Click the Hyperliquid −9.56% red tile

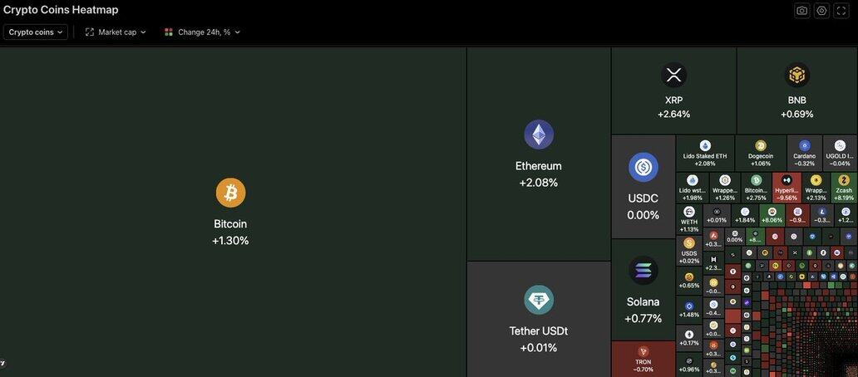[x=786, y=188]
